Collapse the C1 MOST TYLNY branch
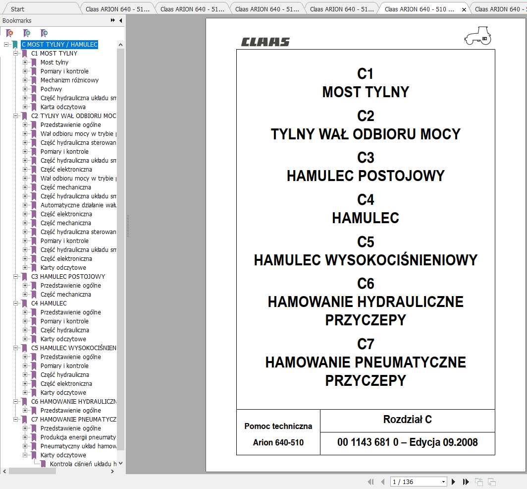 pyautogui.click(x=15, y=53)
